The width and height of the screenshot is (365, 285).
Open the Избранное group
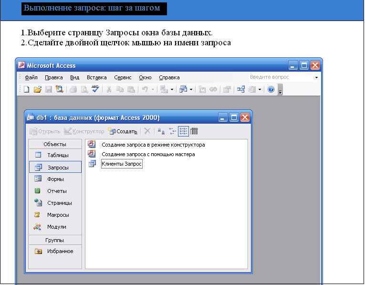[x=55, y=251]
